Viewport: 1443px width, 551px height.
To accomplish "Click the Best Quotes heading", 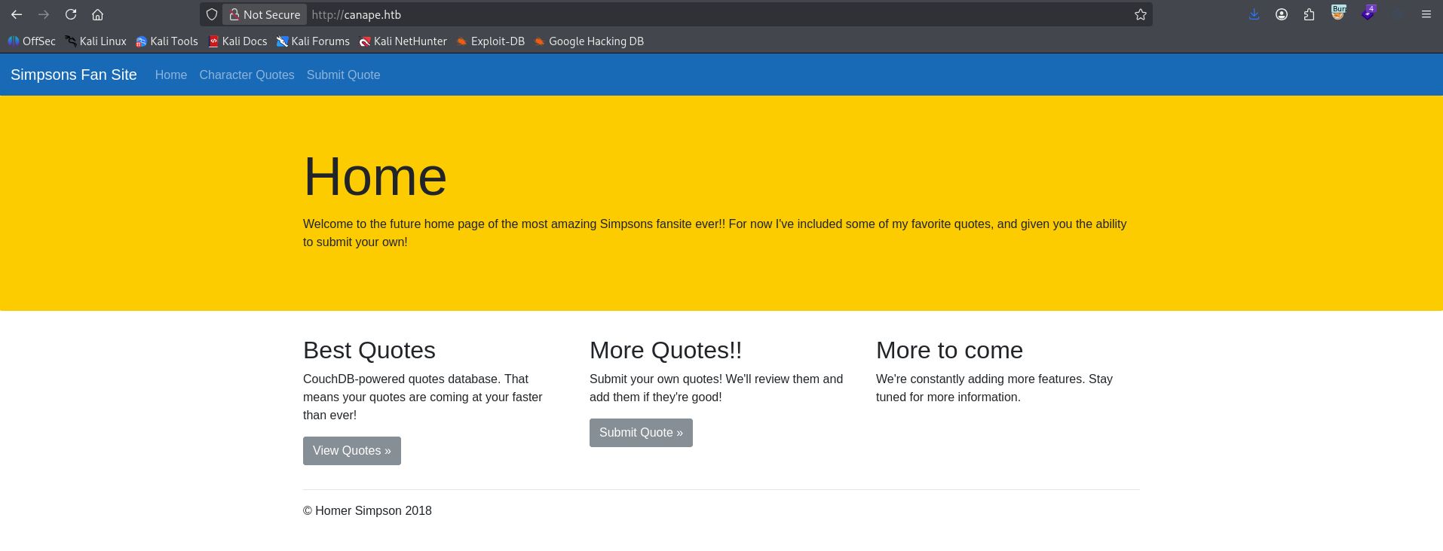I will [x=369, y=350].
